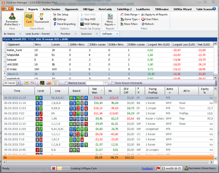
Task: Click Stop HUD button
Action: [x=89, y=19]
